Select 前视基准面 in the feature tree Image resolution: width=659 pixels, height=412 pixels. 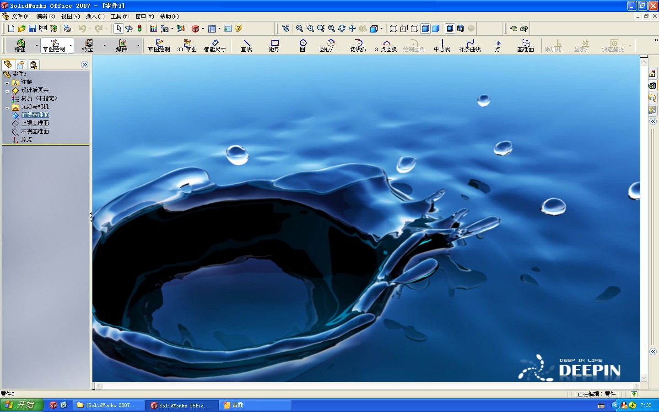35,115
